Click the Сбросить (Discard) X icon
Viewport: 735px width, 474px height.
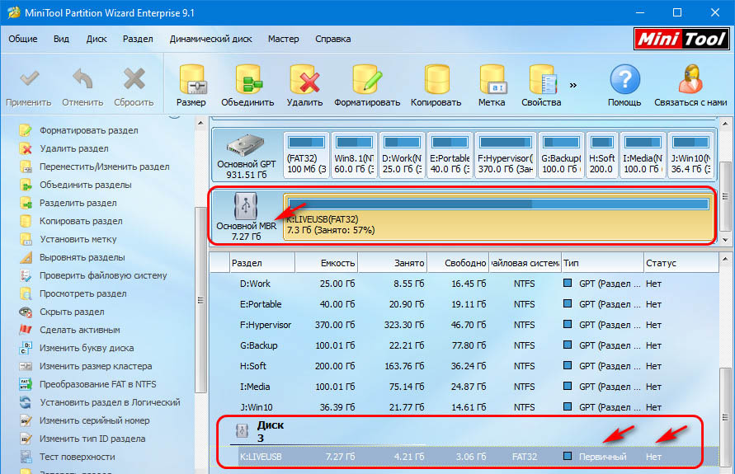tap(134, 80)
